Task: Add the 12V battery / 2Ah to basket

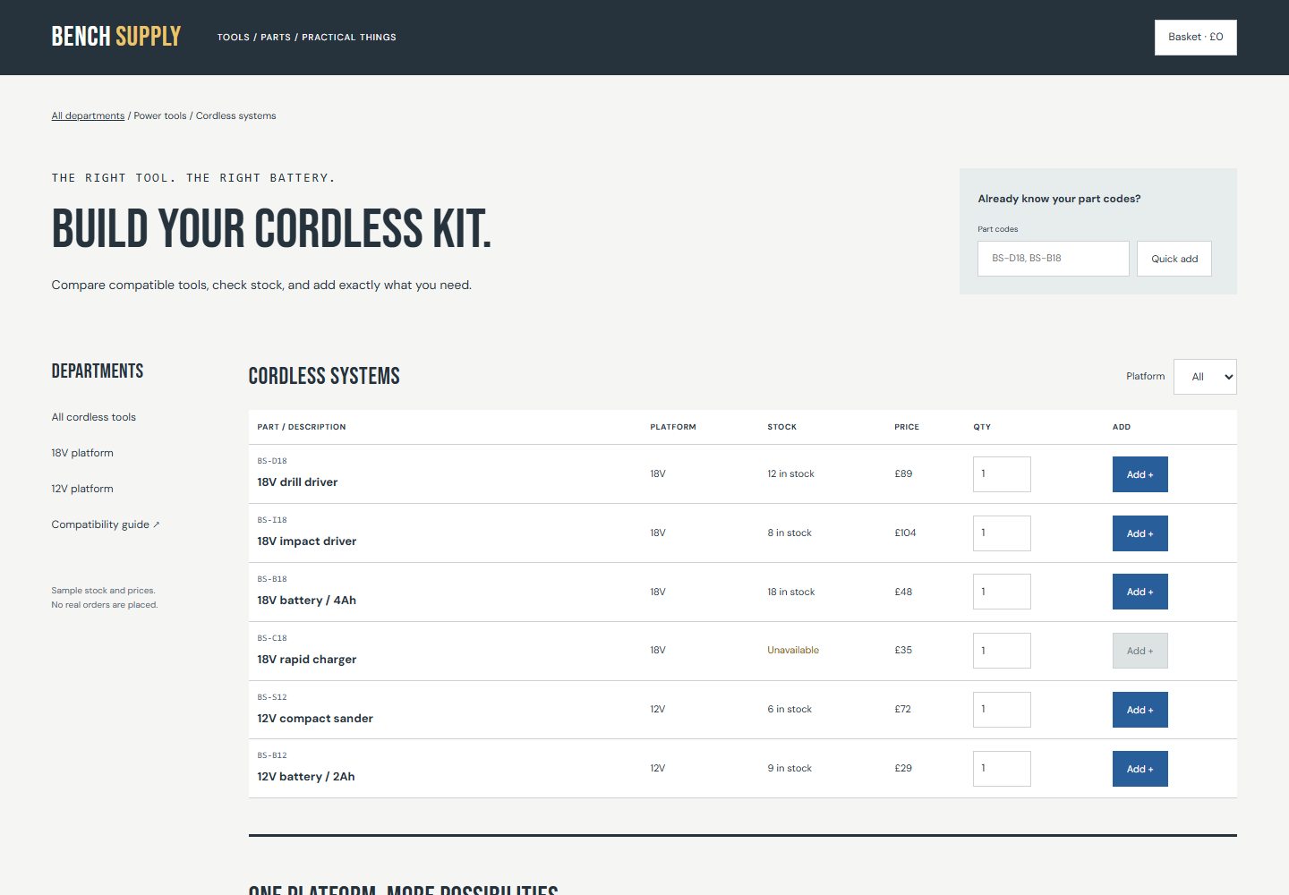Action: pos(1140,769)
